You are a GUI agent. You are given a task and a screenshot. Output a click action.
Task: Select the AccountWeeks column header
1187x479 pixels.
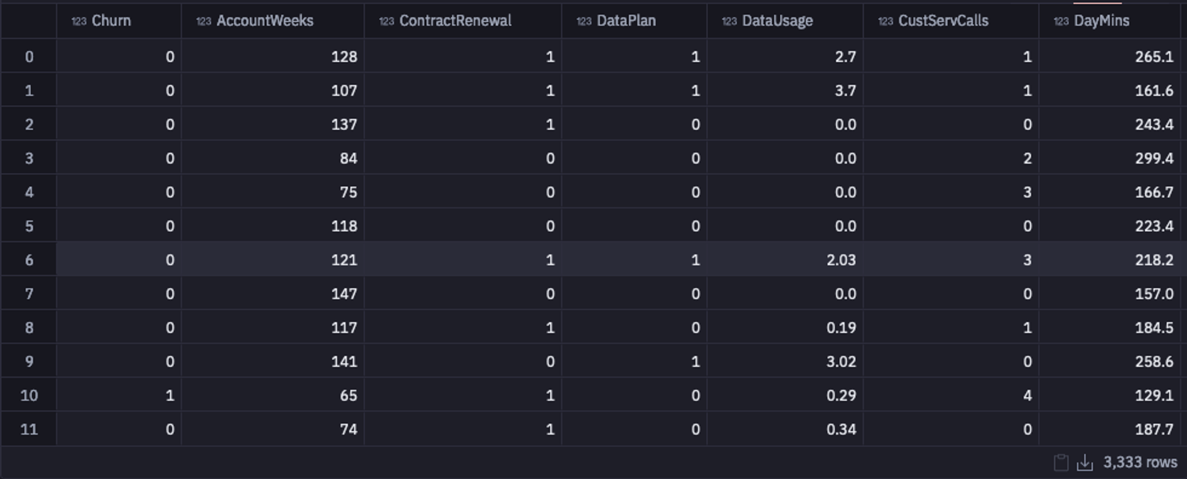coord(265,21)
